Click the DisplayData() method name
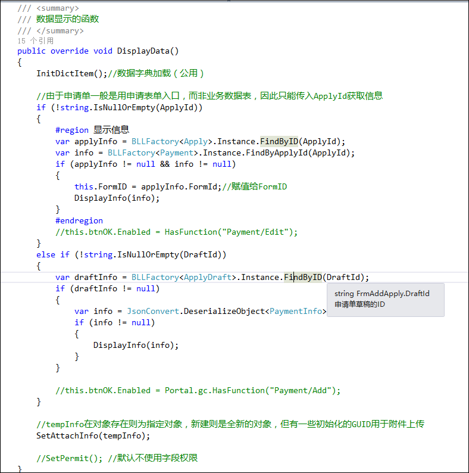 point(148,51)
